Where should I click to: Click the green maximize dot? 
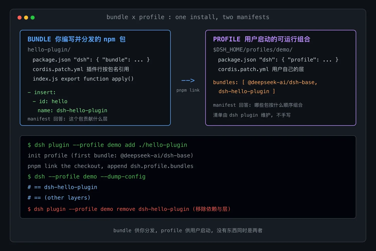click(33, 18)
